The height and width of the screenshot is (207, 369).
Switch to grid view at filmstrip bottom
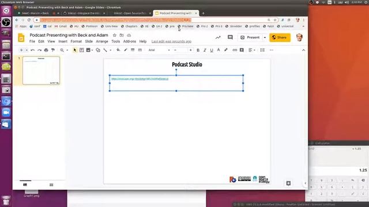(51, 185)
